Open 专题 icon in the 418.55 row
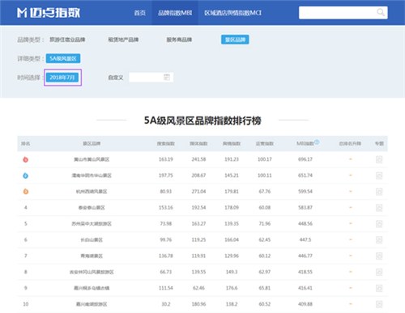 coord(379,272)
